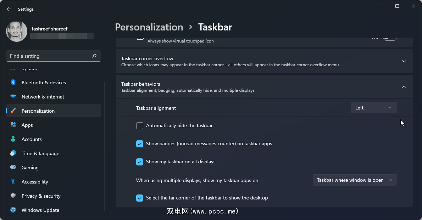This screenshot has width=422, height=220.
Task: Click the Privacy & security shield icon
Action: pyautogui.click(x=13, y=196)
